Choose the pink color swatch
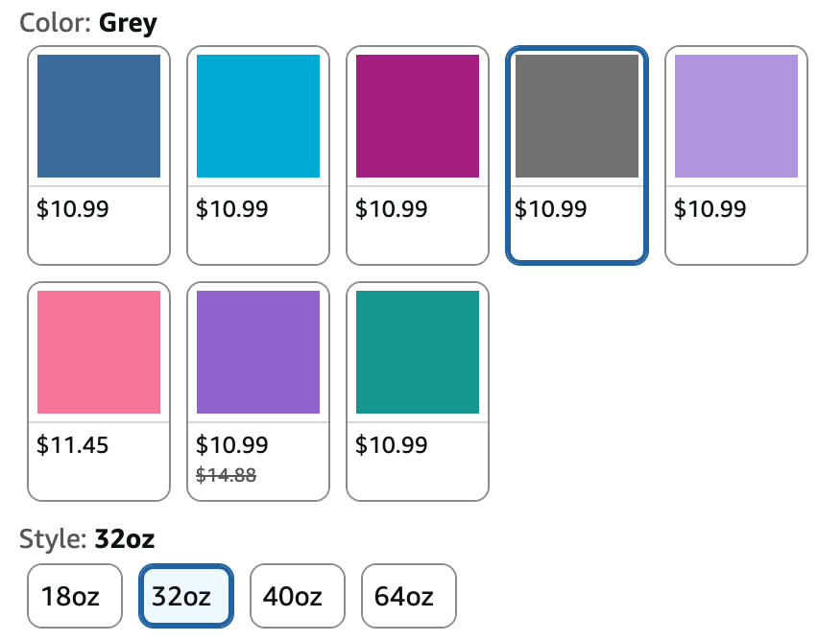 click(x=99, y=352)
